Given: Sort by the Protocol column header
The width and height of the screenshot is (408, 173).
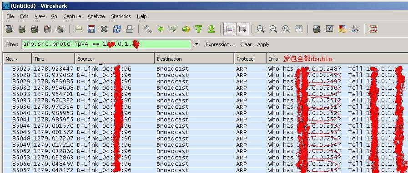Looking at the screenshot, I should (250, 59).
